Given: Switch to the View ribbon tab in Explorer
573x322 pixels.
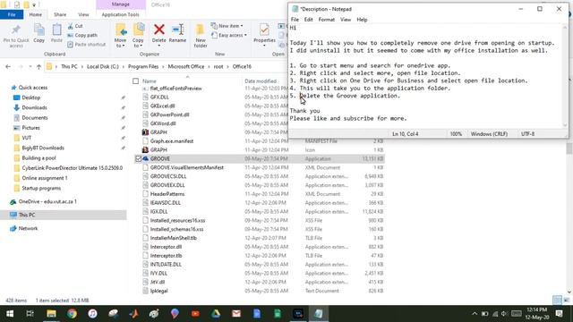Looking at the screenshot, I should (83, 14).
